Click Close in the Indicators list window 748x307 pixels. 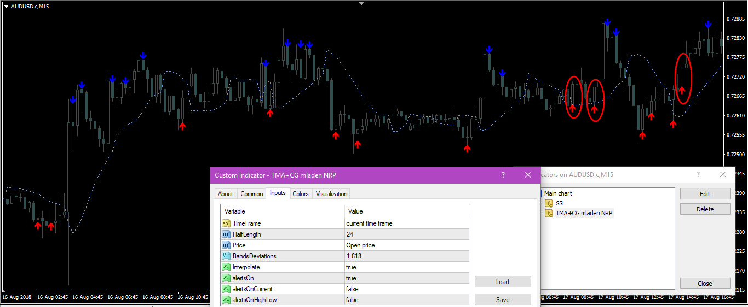coord(705,284)
